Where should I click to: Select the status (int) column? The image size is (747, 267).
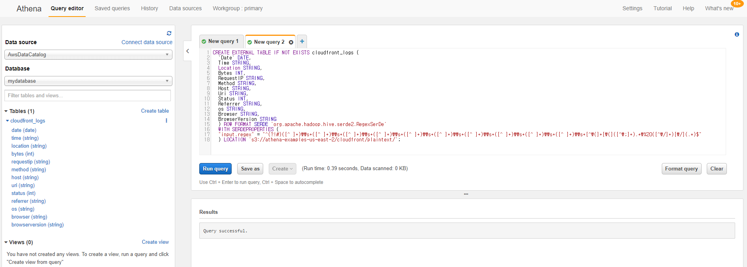click(23, 193)
